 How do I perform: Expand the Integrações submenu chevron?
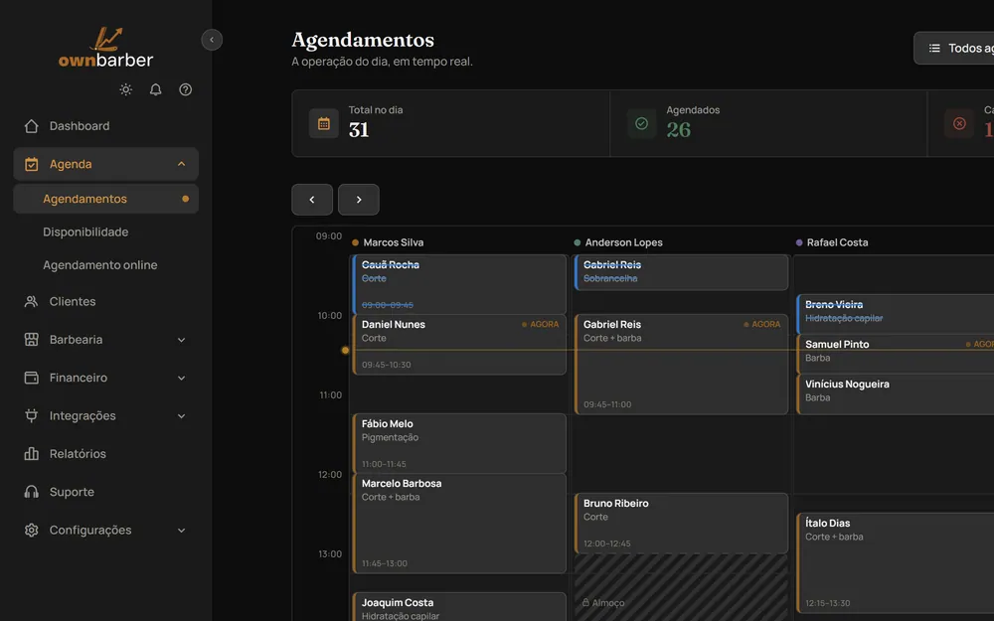(181, 415)
